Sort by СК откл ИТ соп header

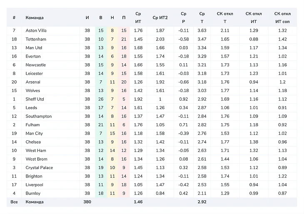pos(282,17)
